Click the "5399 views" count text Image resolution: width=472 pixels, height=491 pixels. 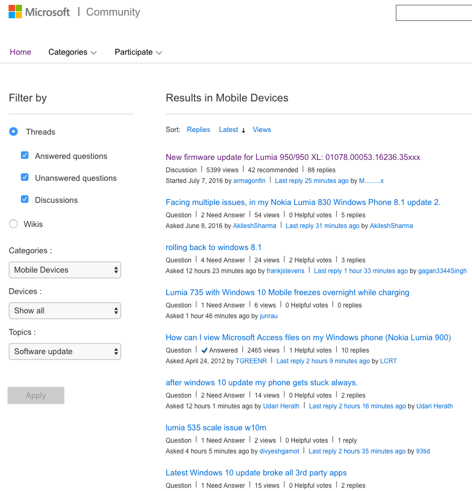(222, 170)
